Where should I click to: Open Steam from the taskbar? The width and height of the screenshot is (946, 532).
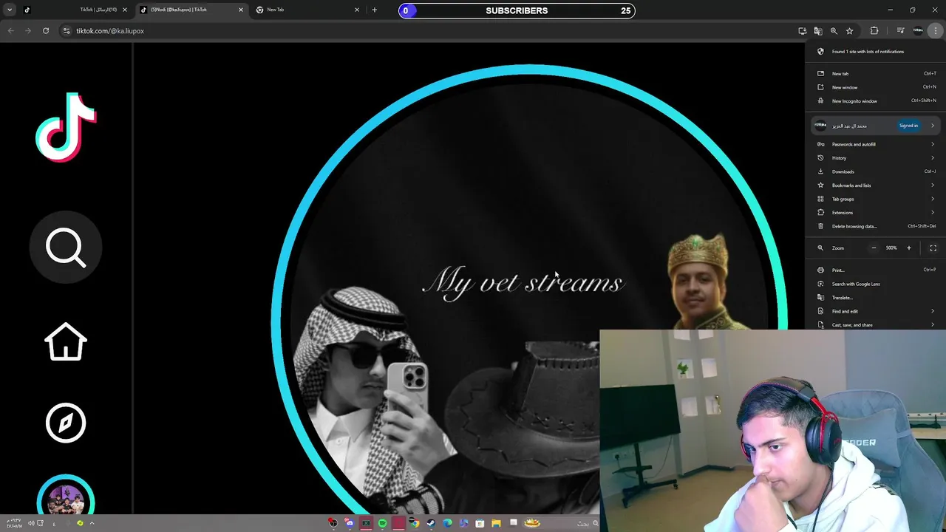430,523
